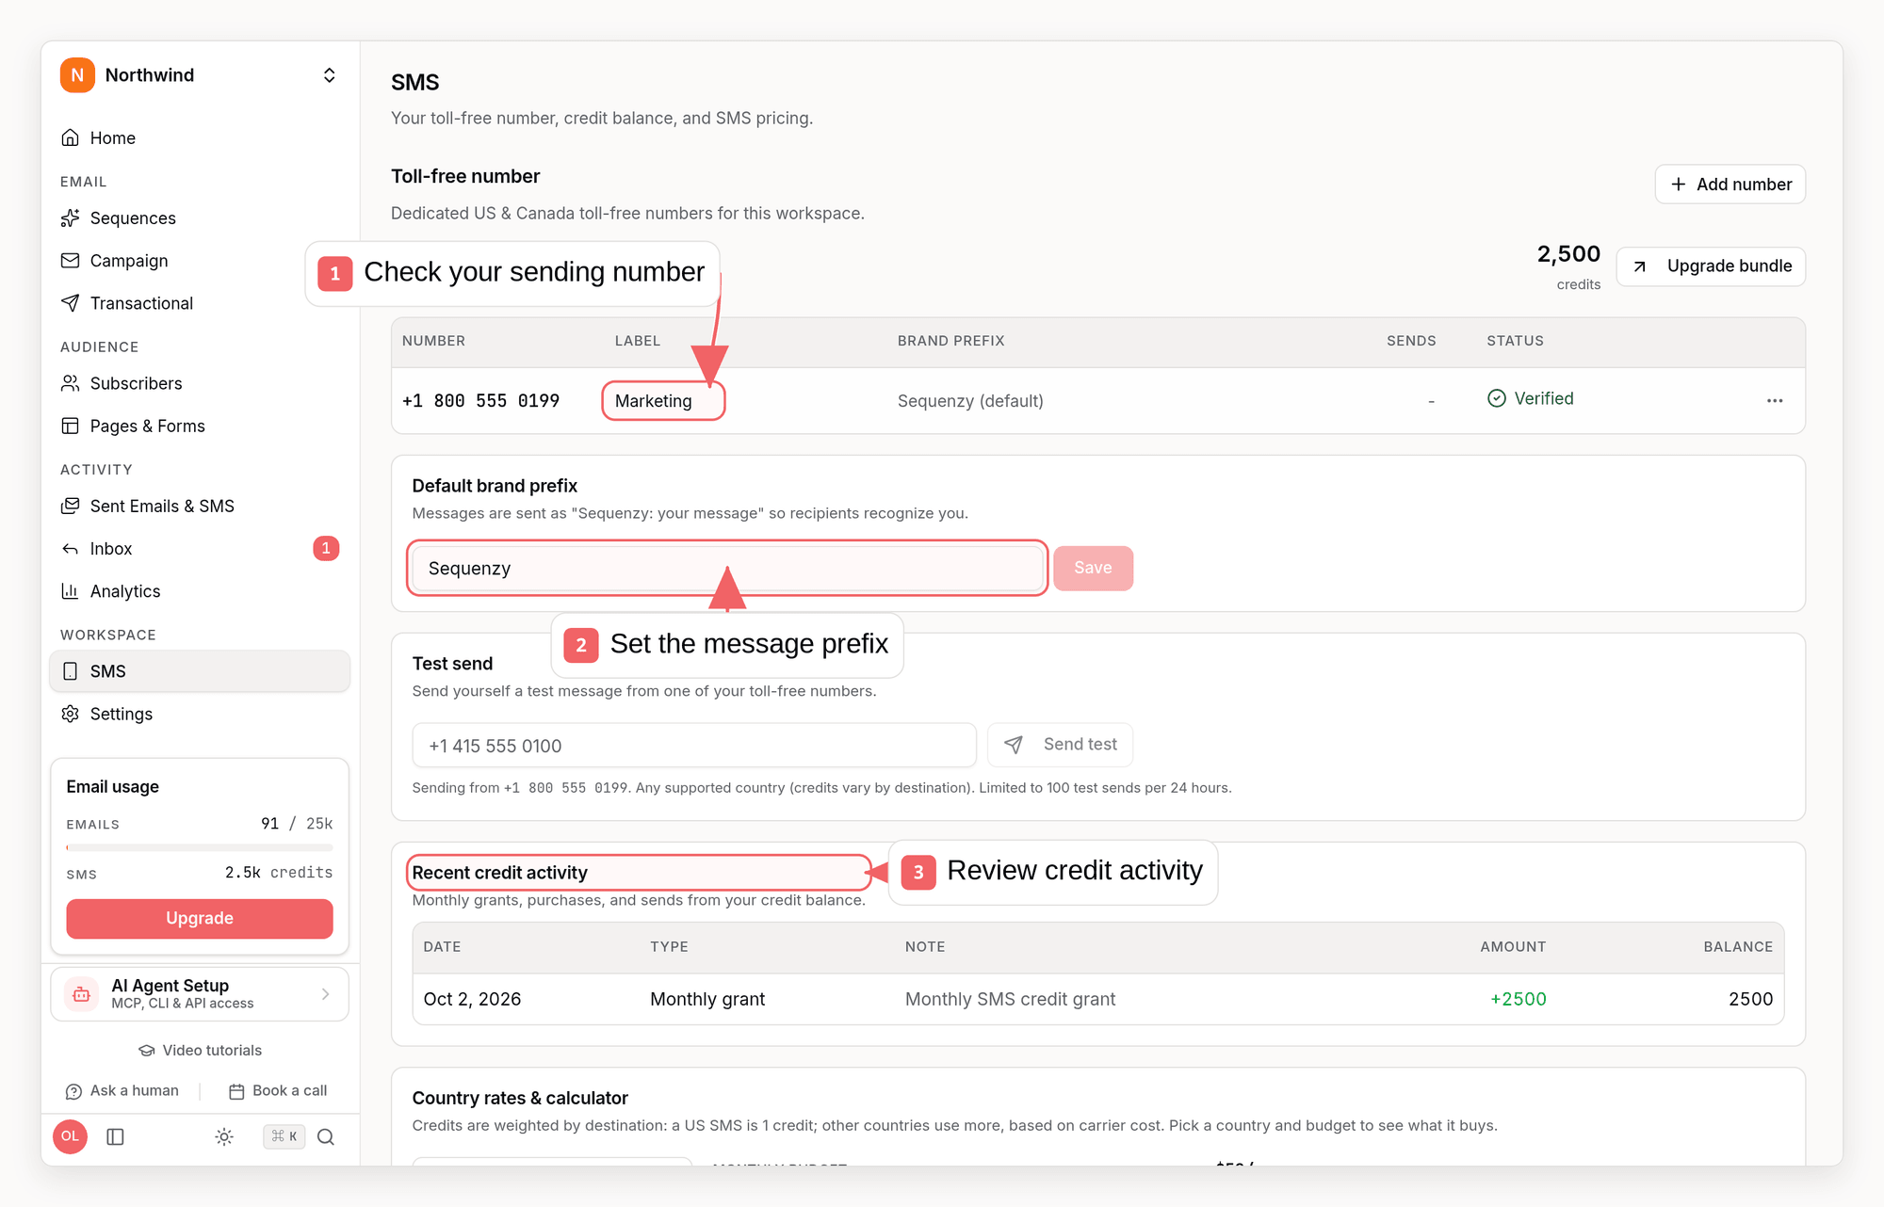The width and height of the screenshot is (1884, 1207).
Task: Click the Transactional send icon
Action: pos(70,303)
